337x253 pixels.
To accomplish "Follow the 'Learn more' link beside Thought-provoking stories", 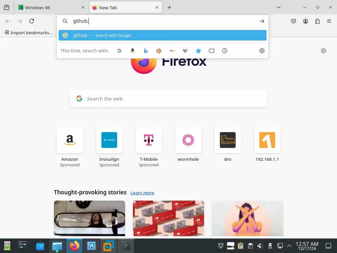I will tap(142, 193).
